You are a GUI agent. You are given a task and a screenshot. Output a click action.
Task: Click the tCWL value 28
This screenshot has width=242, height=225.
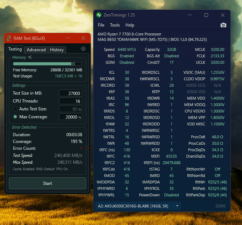172,85
